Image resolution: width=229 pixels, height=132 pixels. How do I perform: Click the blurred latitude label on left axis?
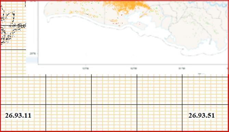(x=33, y=54)
